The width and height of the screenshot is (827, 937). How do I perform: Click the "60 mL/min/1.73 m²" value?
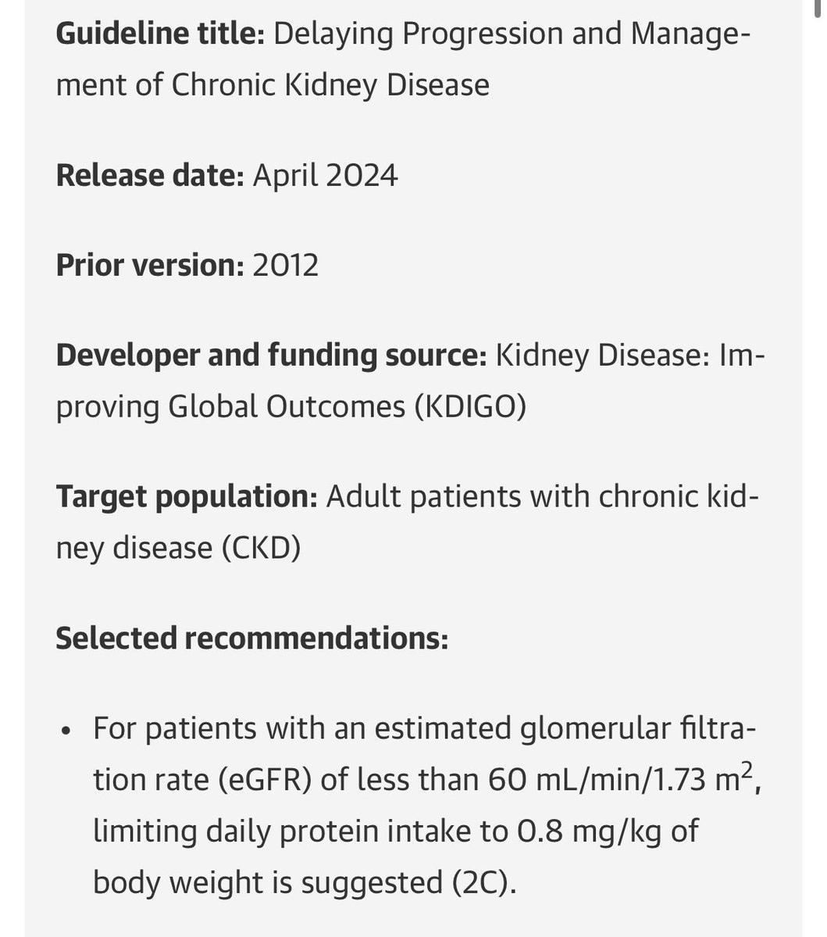point(621,780)
